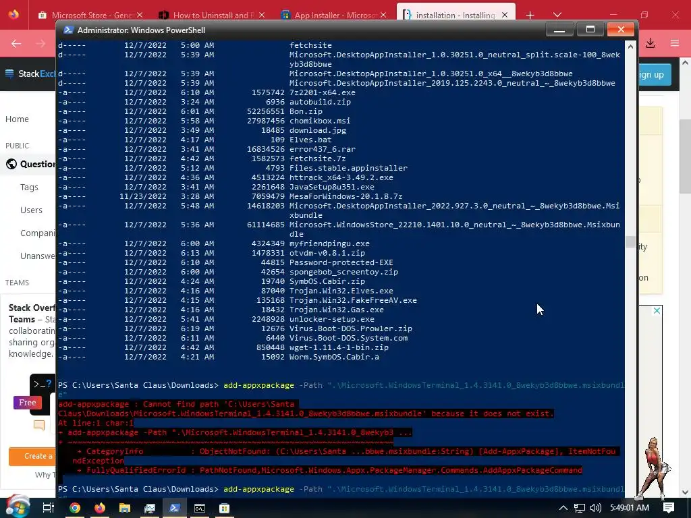Open the taskbar clock
The image size is (691, 518).
tap(630, 508)
